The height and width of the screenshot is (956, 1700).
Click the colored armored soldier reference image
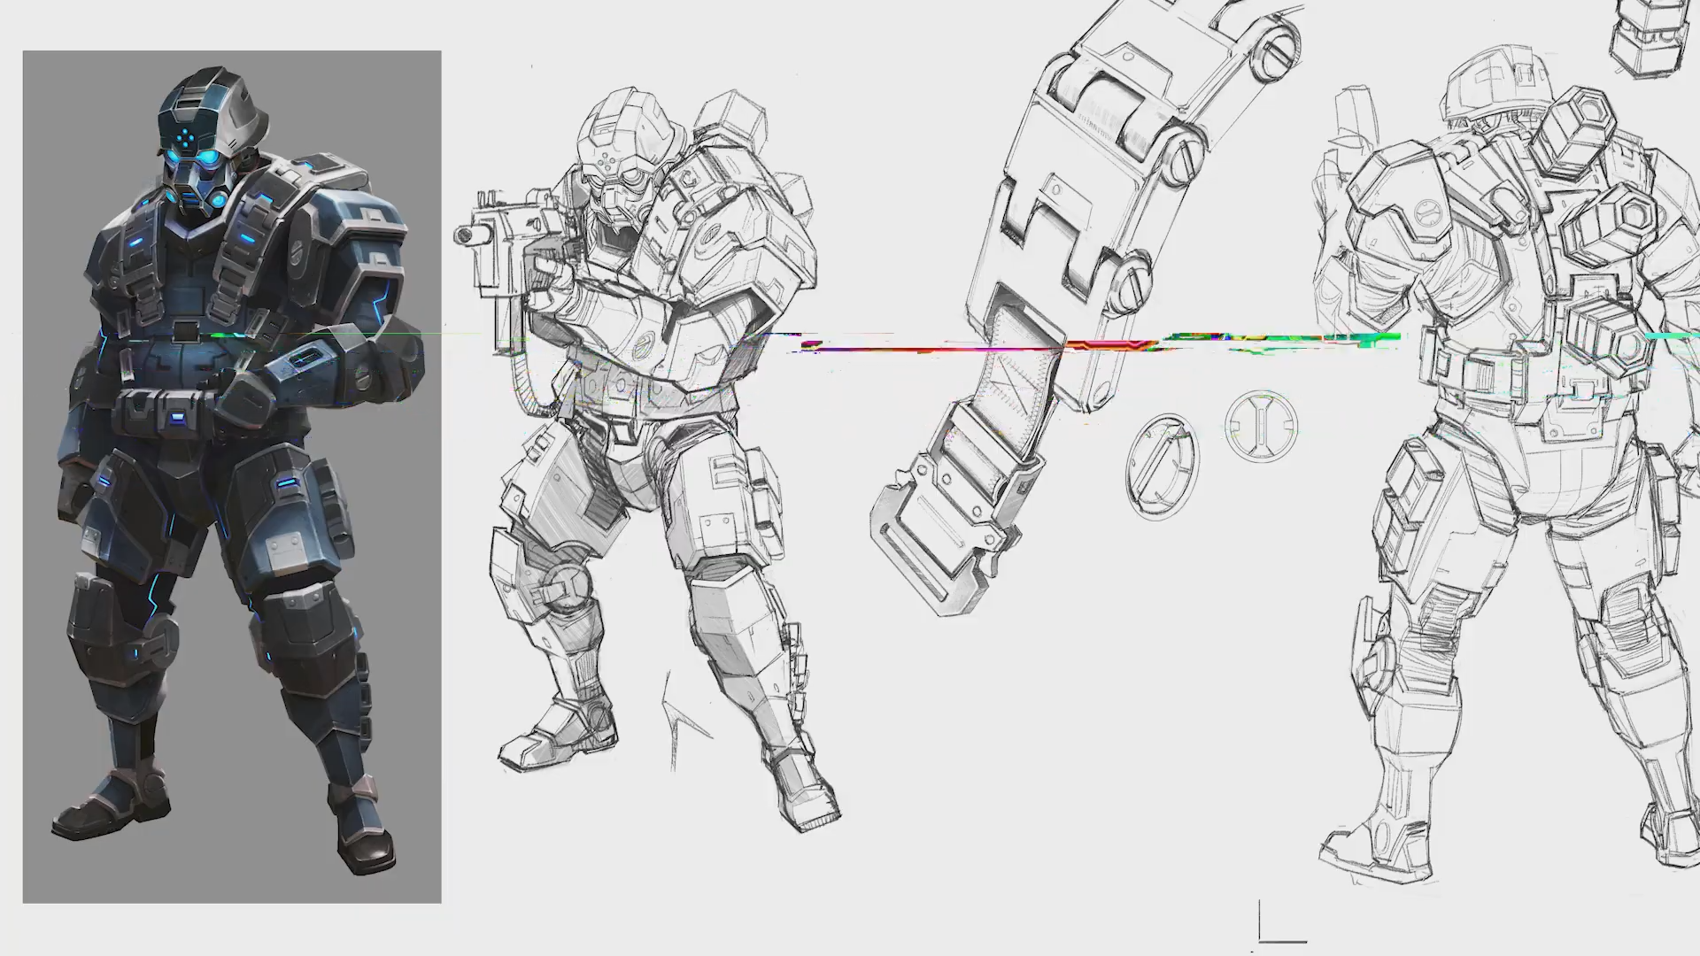(x=232, y=476)
